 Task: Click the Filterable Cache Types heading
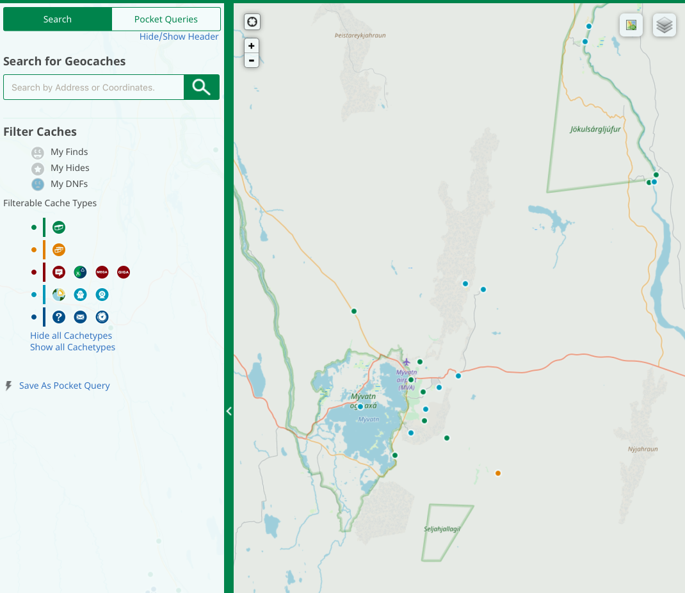coord(50,203)
